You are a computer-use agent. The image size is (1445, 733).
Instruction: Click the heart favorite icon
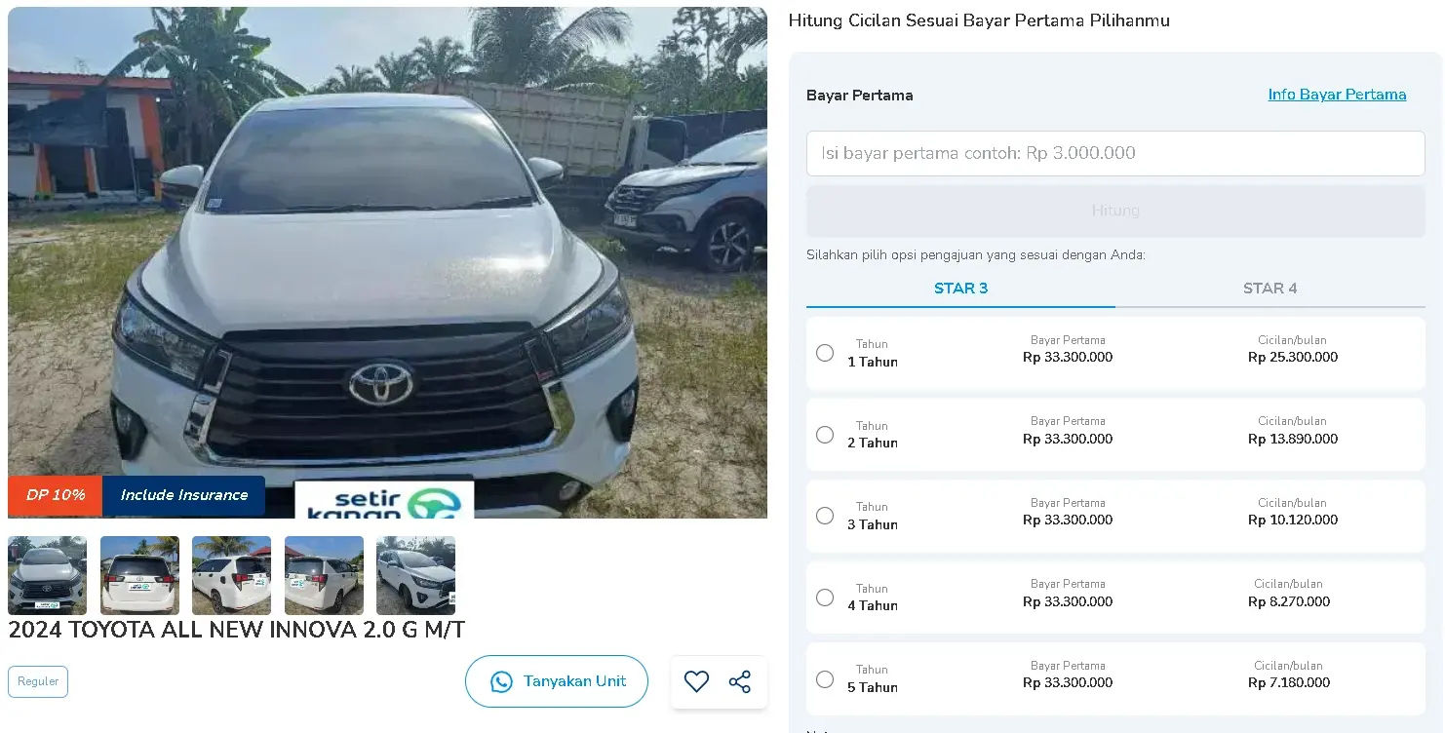coord(696,681)
